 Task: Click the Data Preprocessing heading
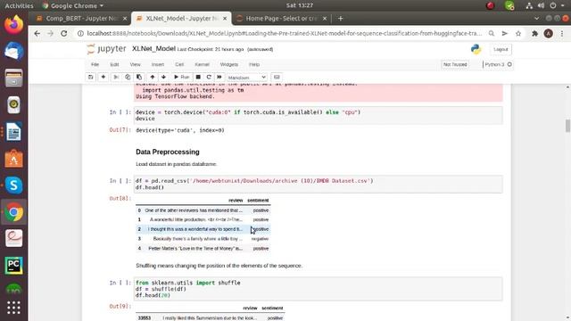click(168, 152)
